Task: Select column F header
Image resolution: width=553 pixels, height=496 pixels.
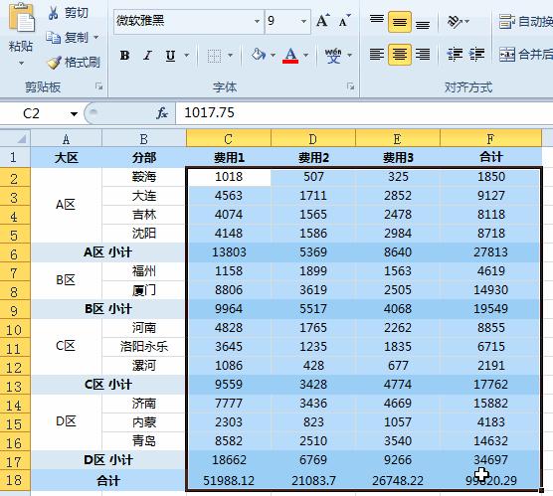Action: click(x=490, y=139)
